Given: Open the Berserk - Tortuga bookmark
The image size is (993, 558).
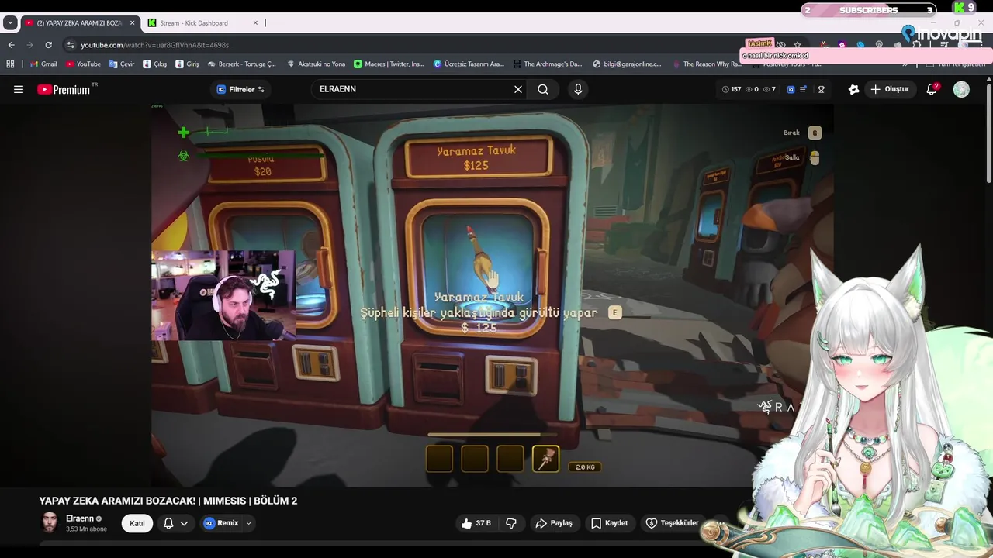Looking at the screenshot, I should (x=242, y=64).
